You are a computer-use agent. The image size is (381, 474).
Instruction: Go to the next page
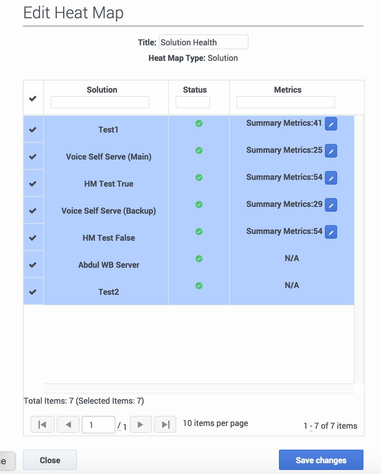[x=141, y=424]
